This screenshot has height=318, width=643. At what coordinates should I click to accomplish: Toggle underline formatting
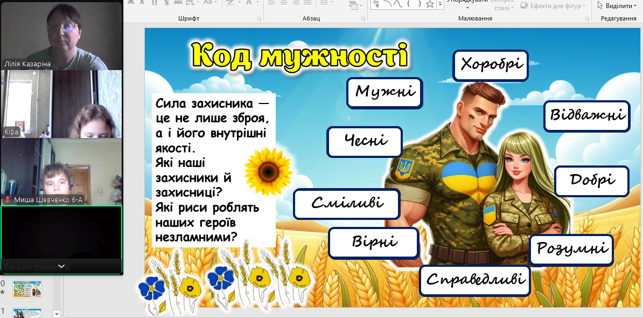click(x=155, y=3)
